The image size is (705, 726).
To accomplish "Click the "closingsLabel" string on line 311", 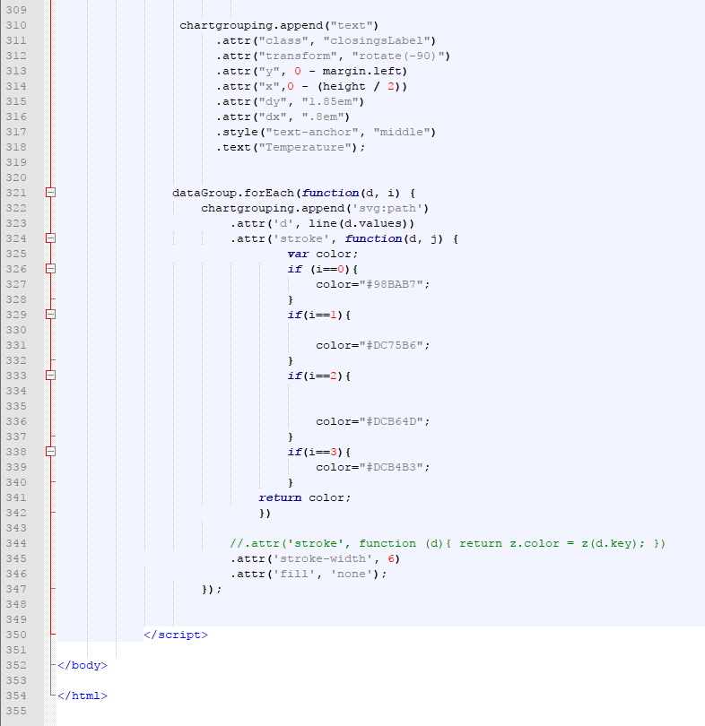I will tap(377, 40).
